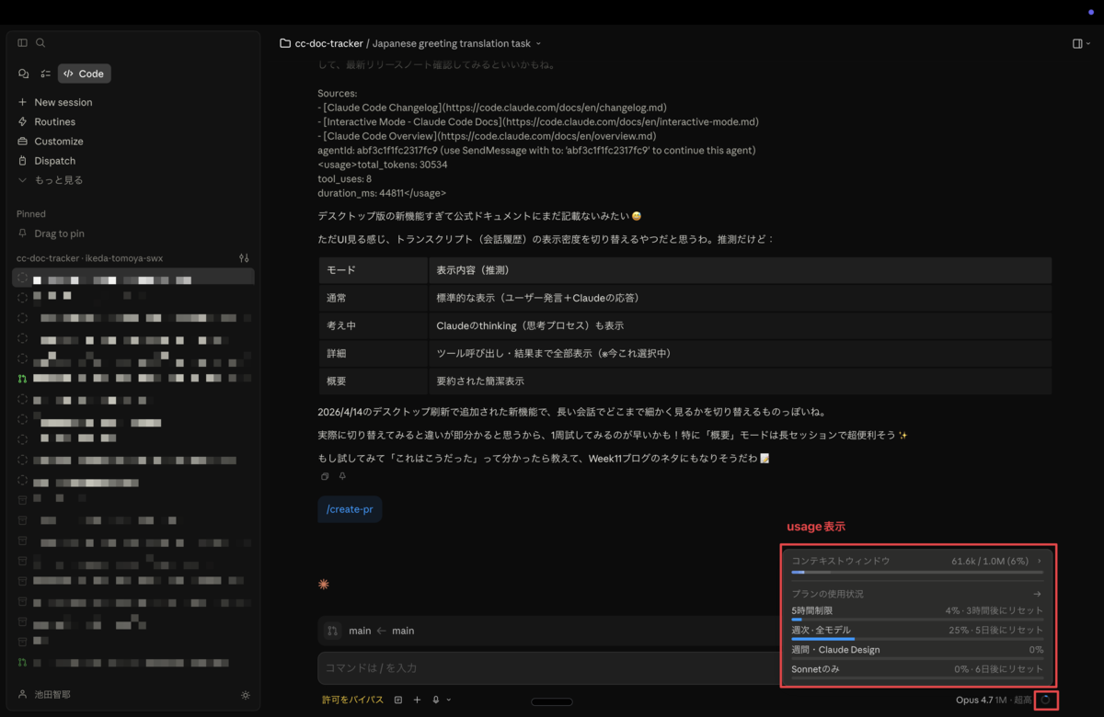Click the 5時間制限 usage bar
This screenshot has height=717, width=1104.
tap(917, 620)
